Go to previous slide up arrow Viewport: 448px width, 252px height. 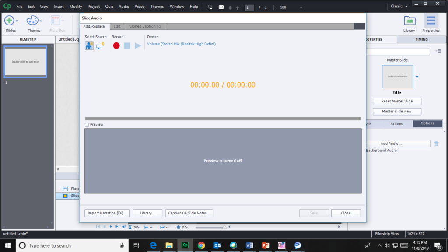point(238,8)
